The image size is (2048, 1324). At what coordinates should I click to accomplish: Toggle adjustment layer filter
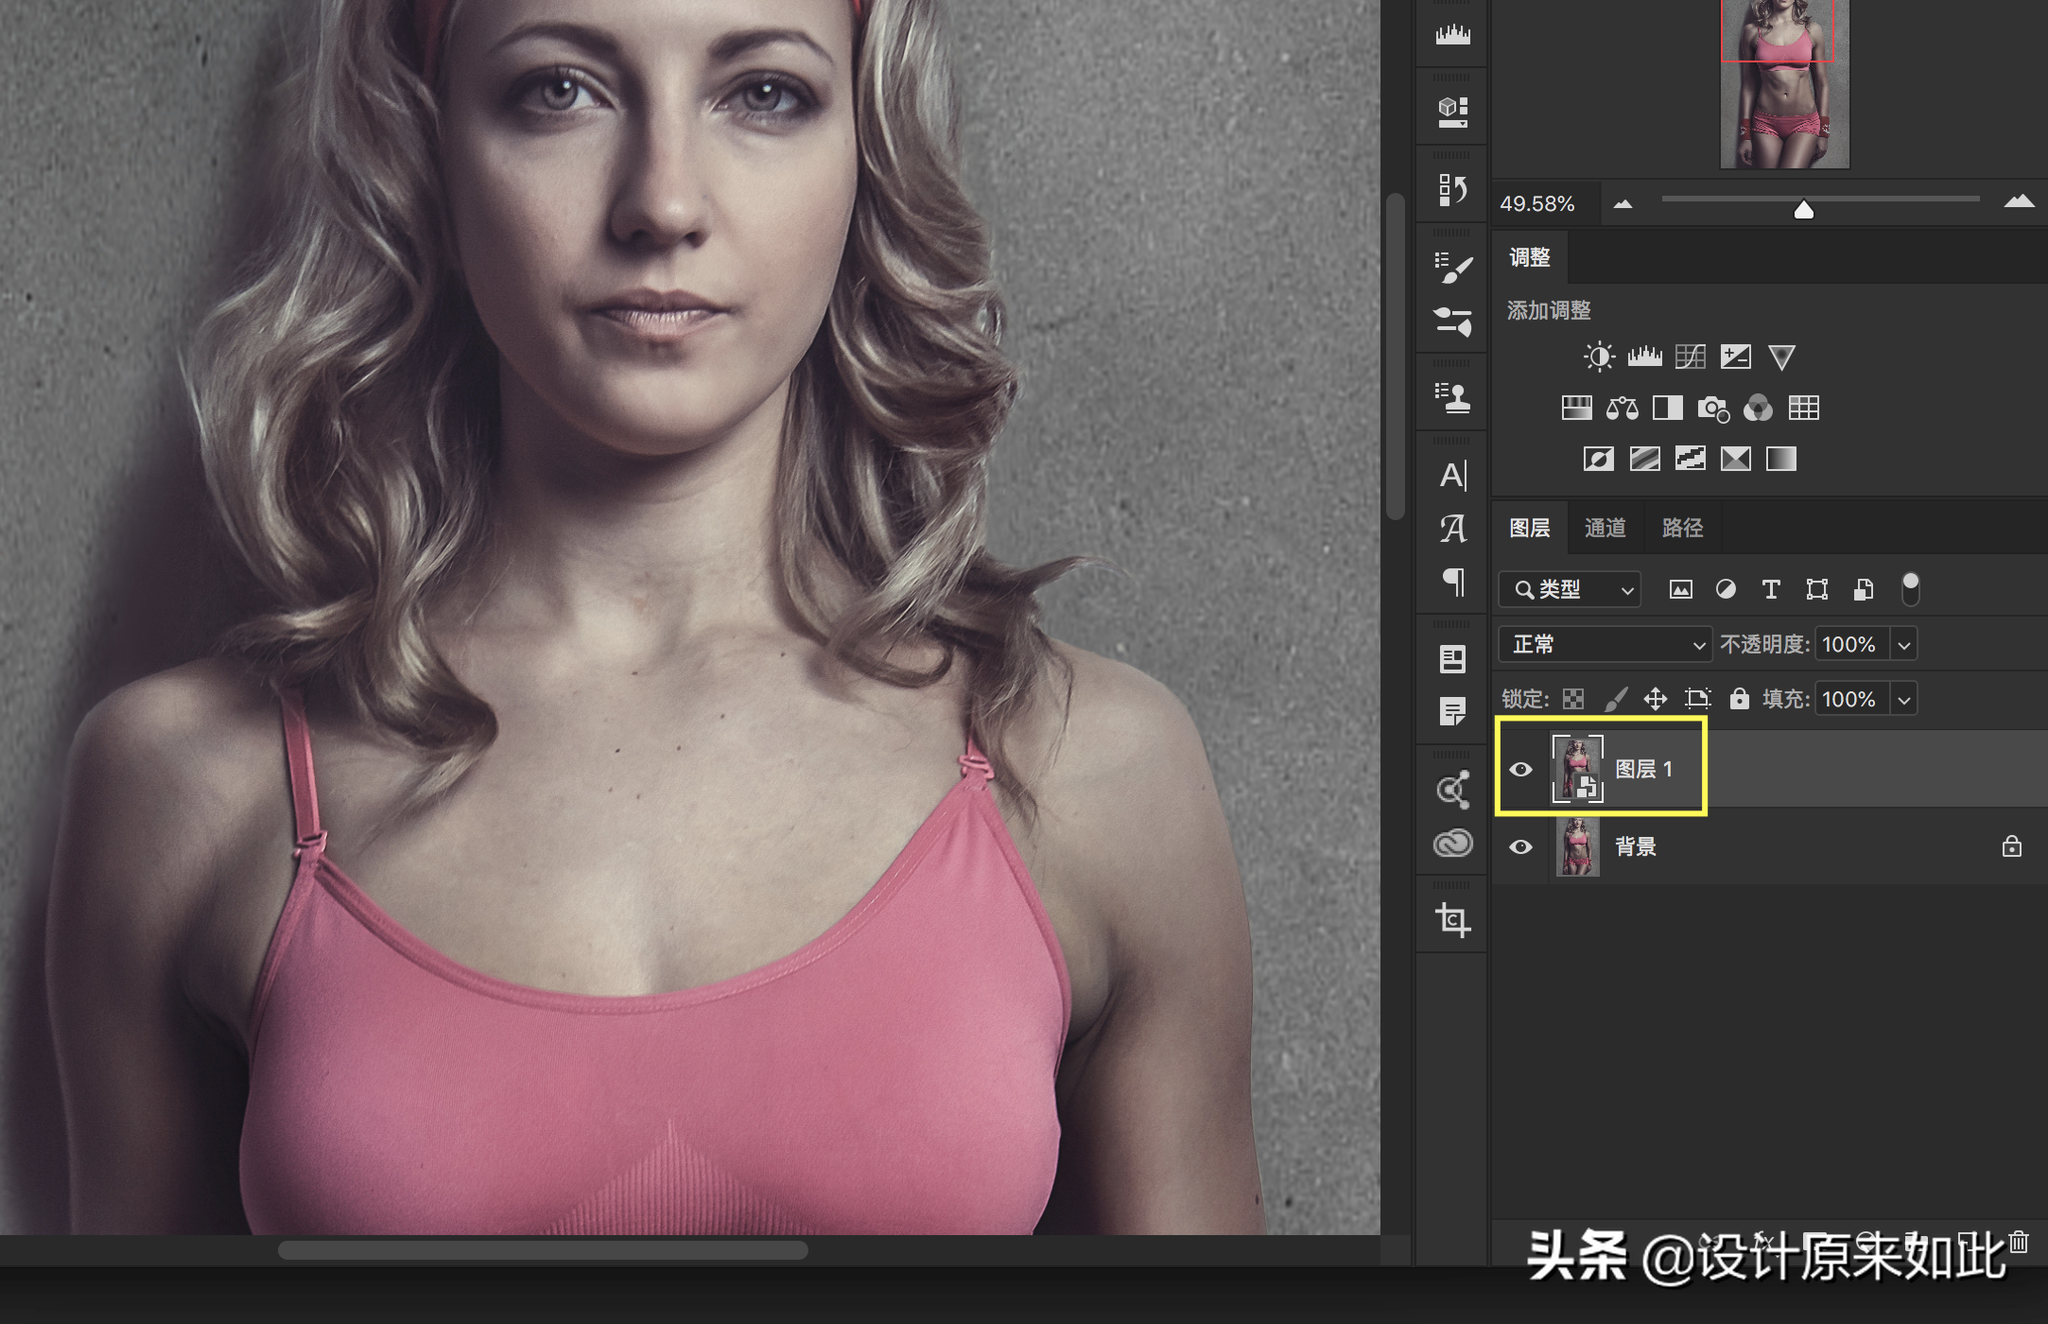[1726, 589]
